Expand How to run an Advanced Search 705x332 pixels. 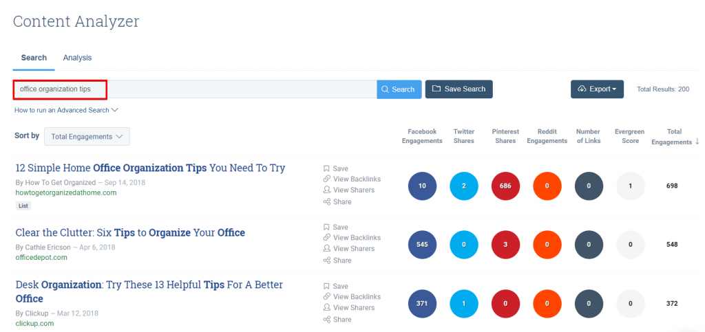[x=66, y=110]
